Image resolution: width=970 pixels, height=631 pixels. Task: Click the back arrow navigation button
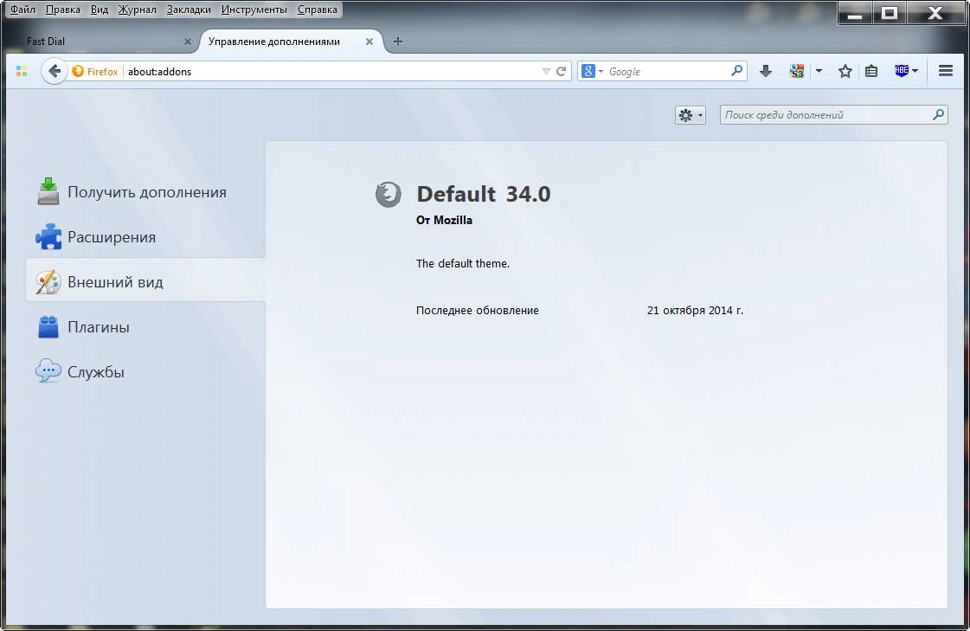[55, 71]
